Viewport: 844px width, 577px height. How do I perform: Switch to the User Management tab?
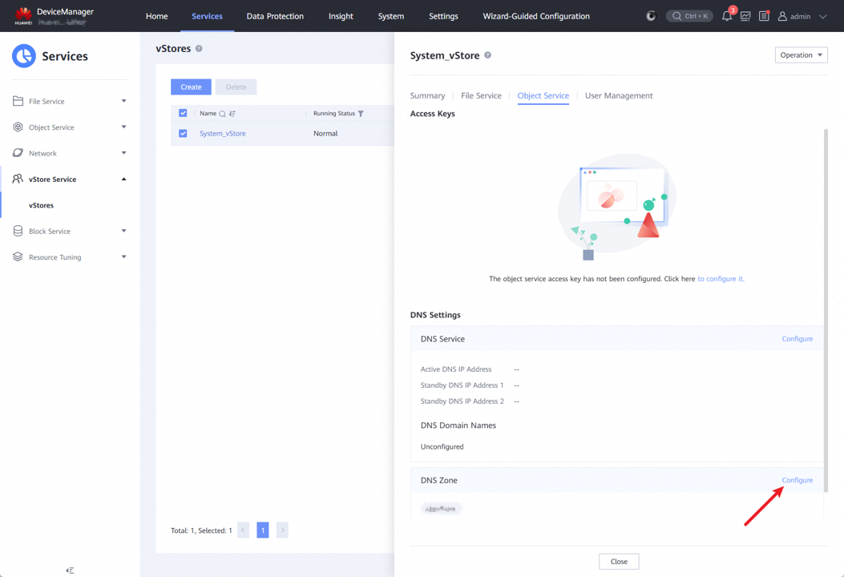pyautogui.click(x=619, y=95)
